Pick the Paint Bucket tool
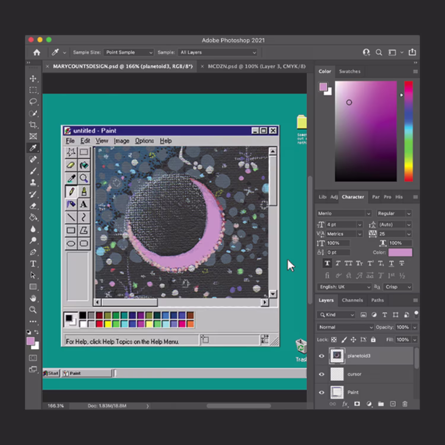 pyautogui.click(x=33, y=217)
